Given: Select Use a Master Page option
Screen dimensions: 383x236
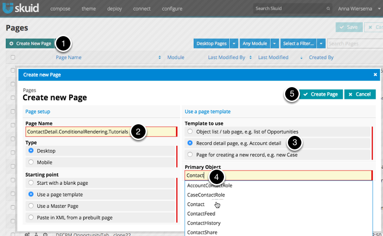Looking at the screenshot, I should coord(31,206).
